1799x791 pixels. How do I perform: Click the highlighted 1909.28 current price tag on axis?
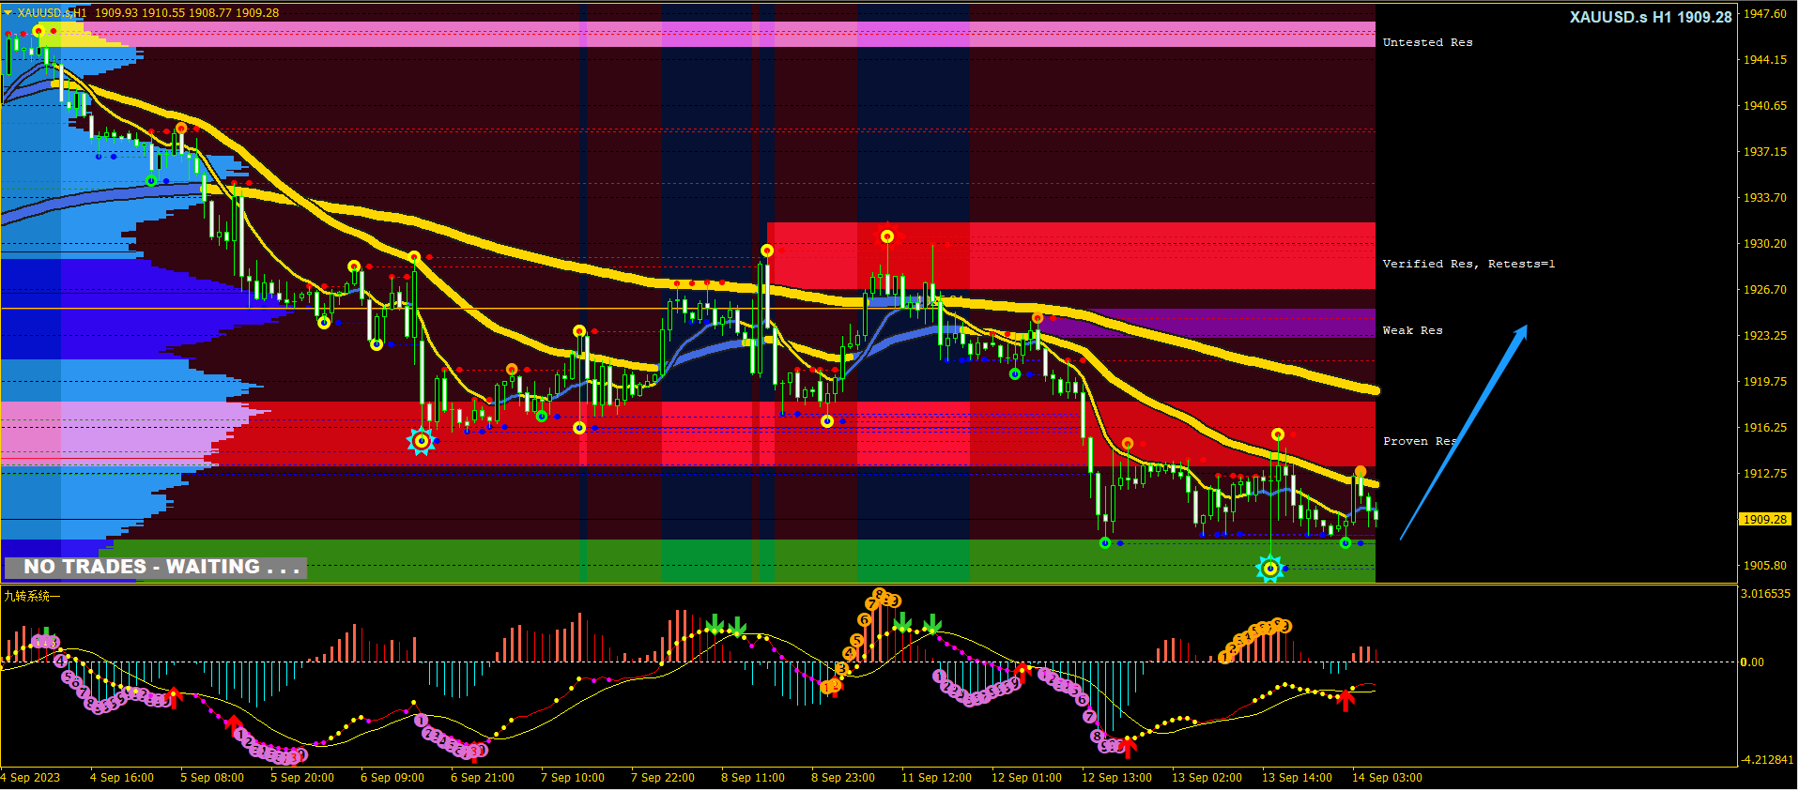pos(1765,519)
